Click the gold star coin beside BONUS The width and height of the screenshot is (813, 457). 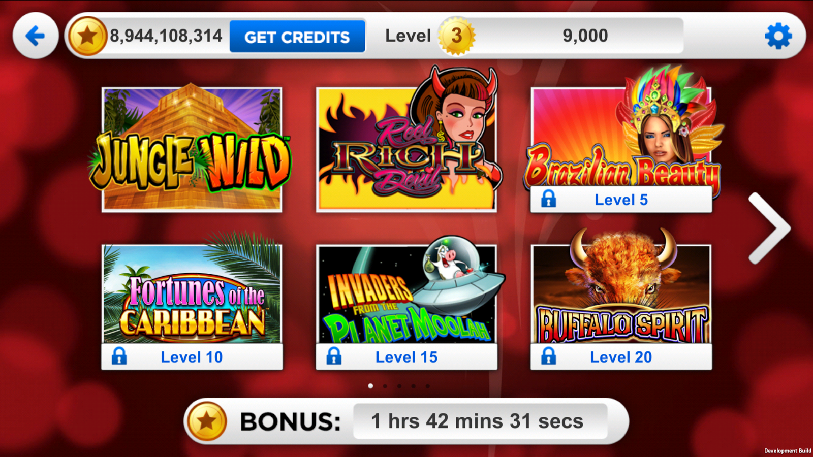[x=207, y=421]
